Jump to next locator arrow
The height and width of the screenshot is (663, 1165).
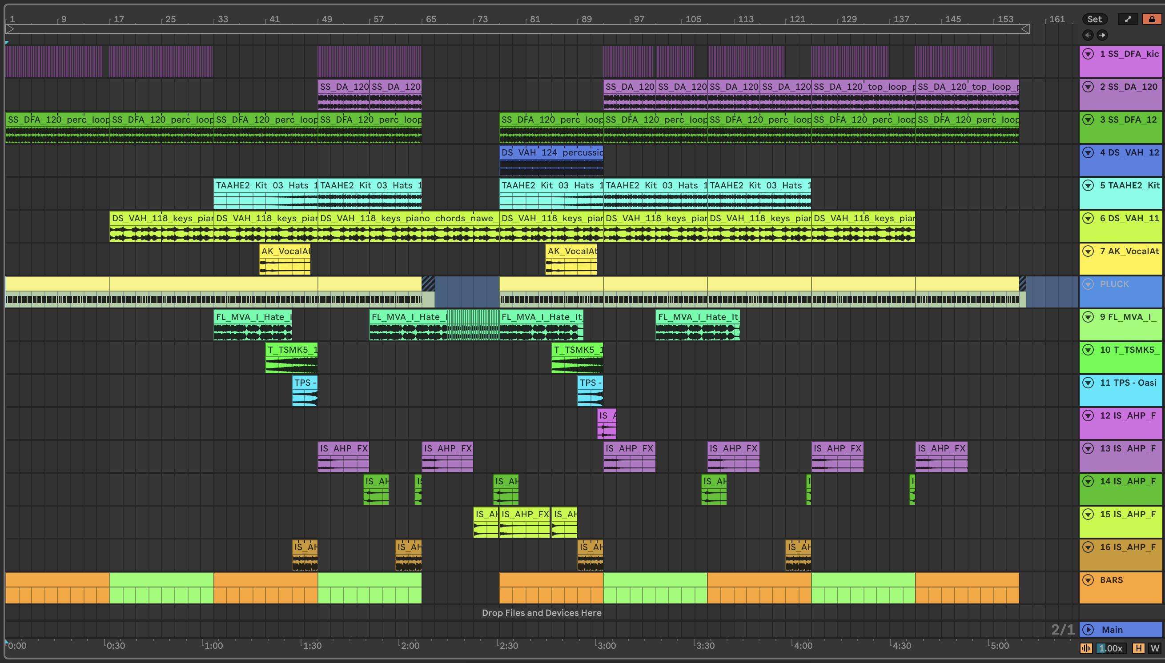pos(1102,35)
